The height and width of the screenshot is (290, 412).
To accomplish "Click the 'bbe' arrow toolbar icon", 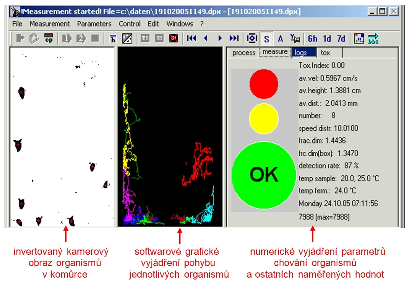I will pyautogui.click(x=374, y=39).
